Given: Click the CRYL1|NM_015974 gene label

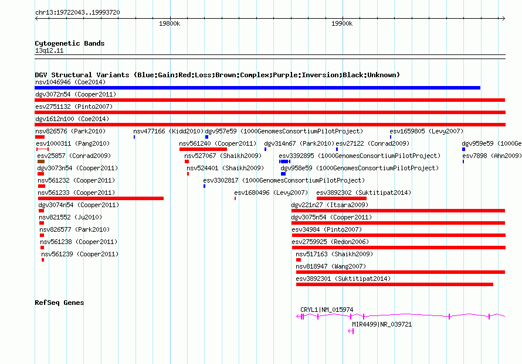Looking at the screenshot, I should point(327,310).
